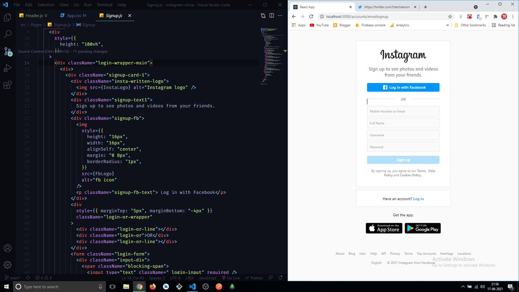Click the Chrome tab search dropdown arrow
Viewport: 519px width, 292px height.
point(476,7)
